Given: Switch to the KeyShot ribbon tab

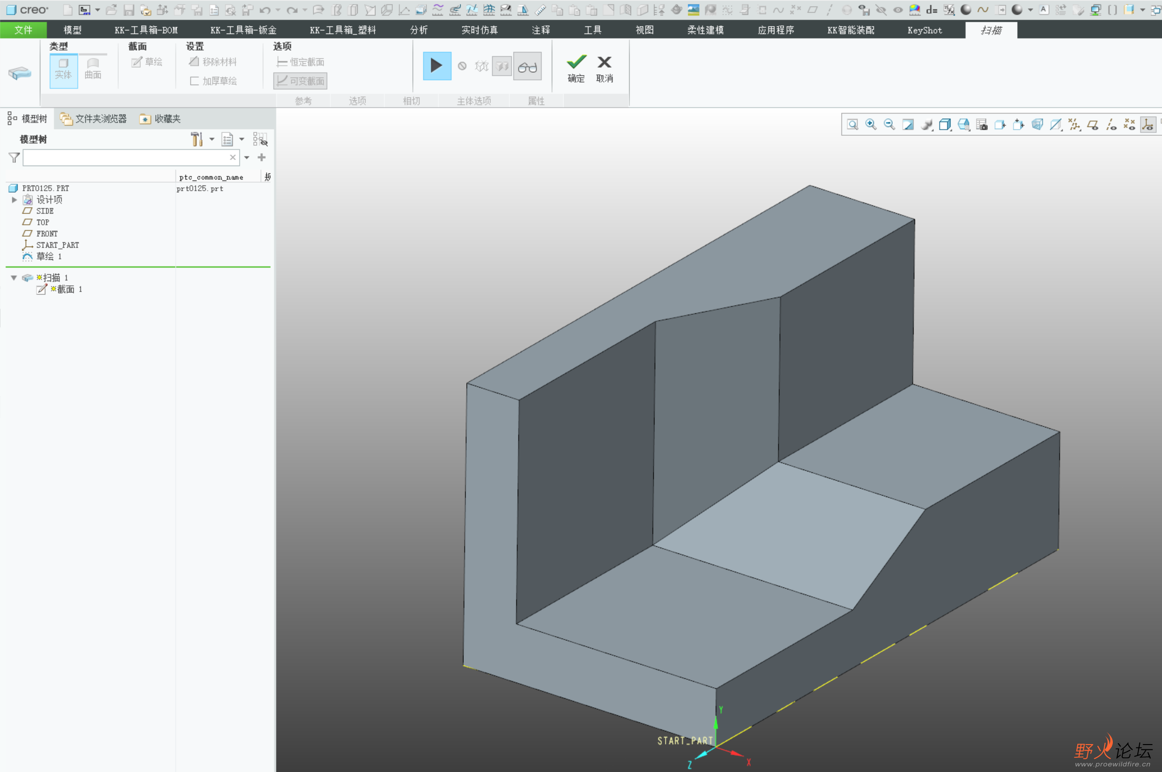Looking at the screenshot, I should (x=925, y=30).
